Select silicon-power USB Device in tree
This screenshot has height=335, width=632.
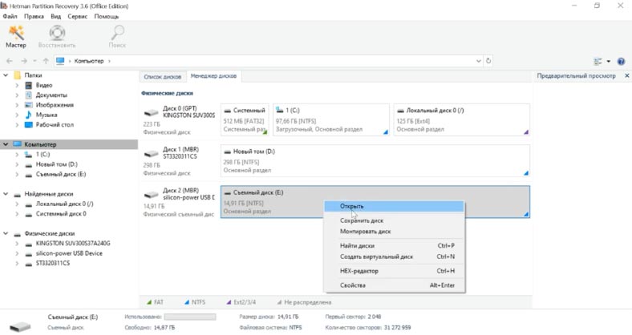coord(69,253)
